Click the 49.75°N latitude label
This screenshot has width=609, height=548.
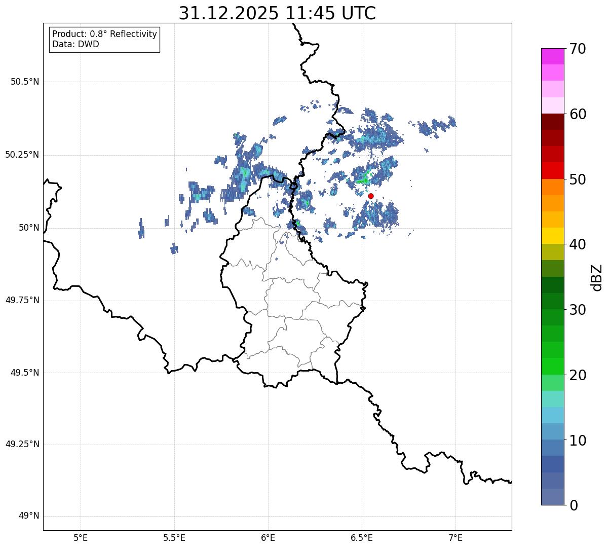coord(22,300)
